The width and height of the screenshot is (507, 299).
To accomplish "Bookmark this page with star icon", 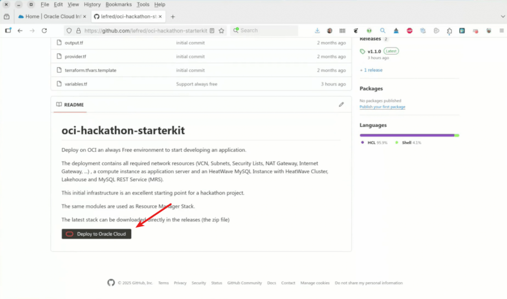I will pos(221,31).
